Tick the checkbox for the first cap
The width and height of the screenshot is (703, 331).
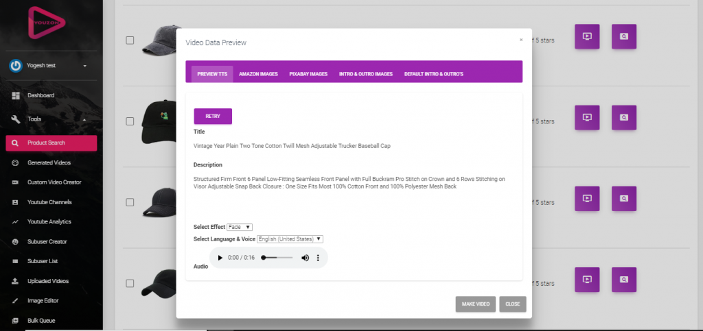(x=130, y=40)
